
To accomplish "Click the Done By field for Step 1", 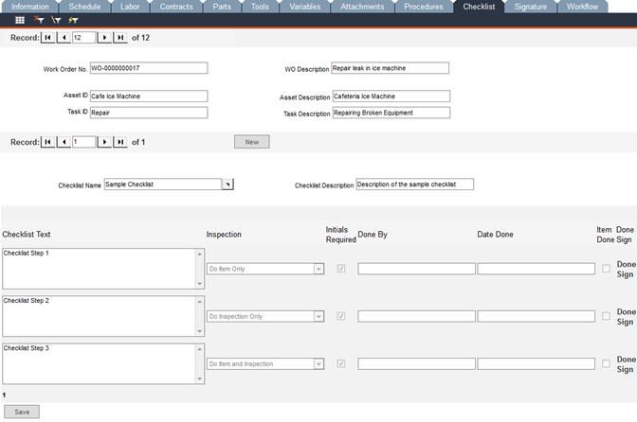I will 416,269.
